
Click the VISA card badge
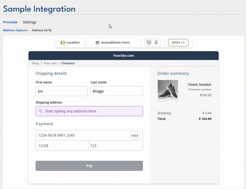[134, 135]
